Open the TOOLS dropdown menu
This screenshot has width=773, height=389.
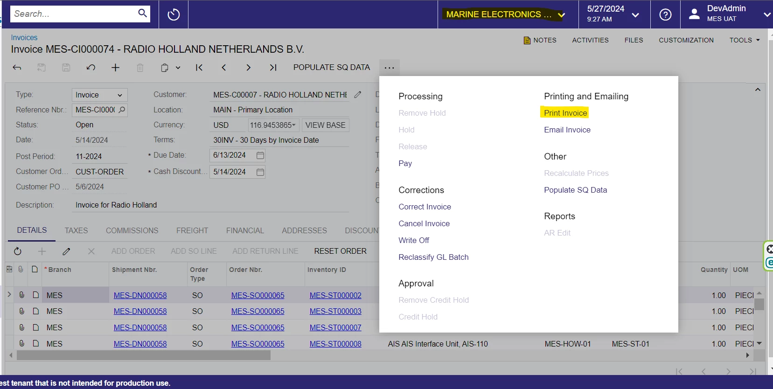745,40
